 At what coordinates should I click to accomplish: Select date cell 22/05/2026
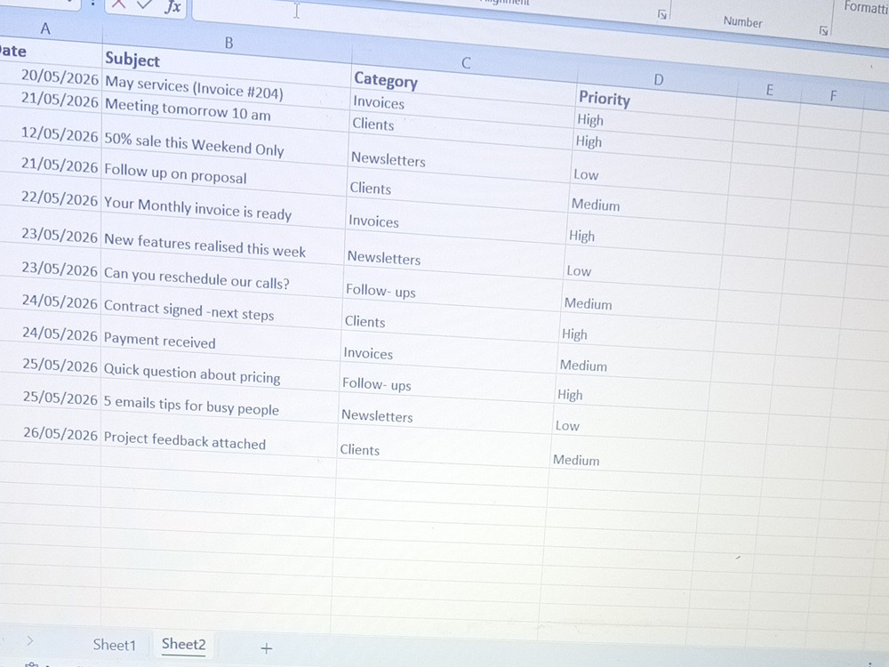coord(60,198)
